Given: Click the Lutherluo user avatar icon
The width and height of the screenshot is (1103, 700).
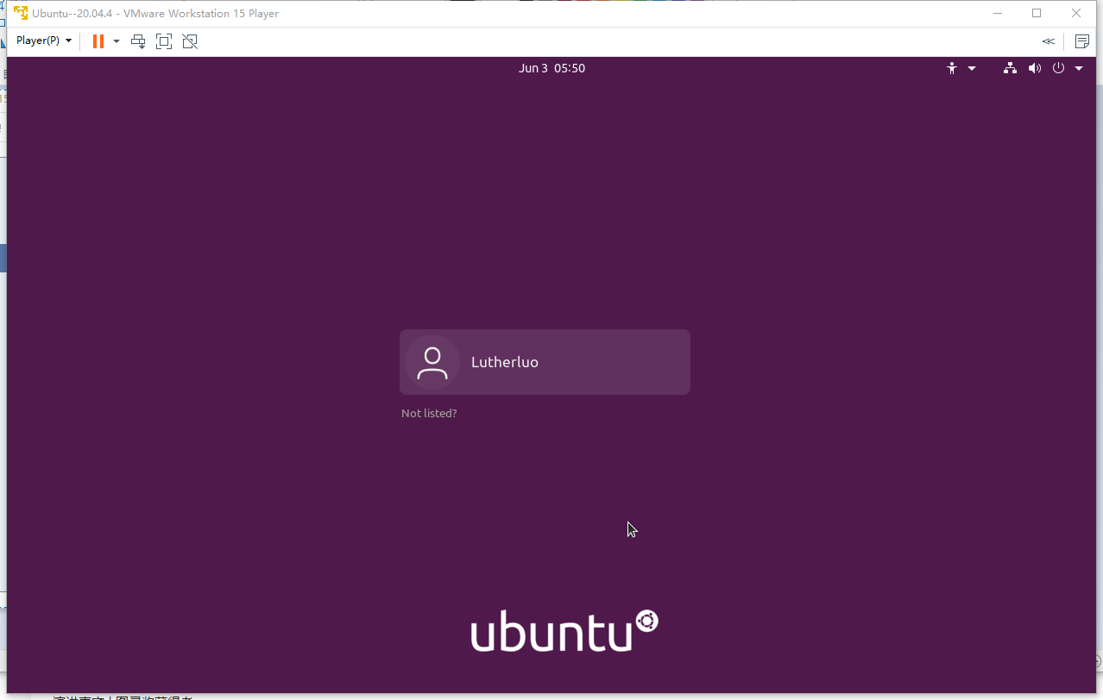Looking at the screenshot, I should click(x=432, y=363).
